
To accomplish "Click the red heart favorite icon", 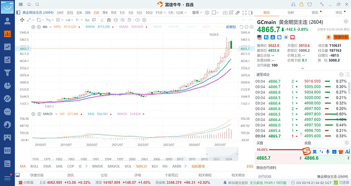I will click(293, 37).
